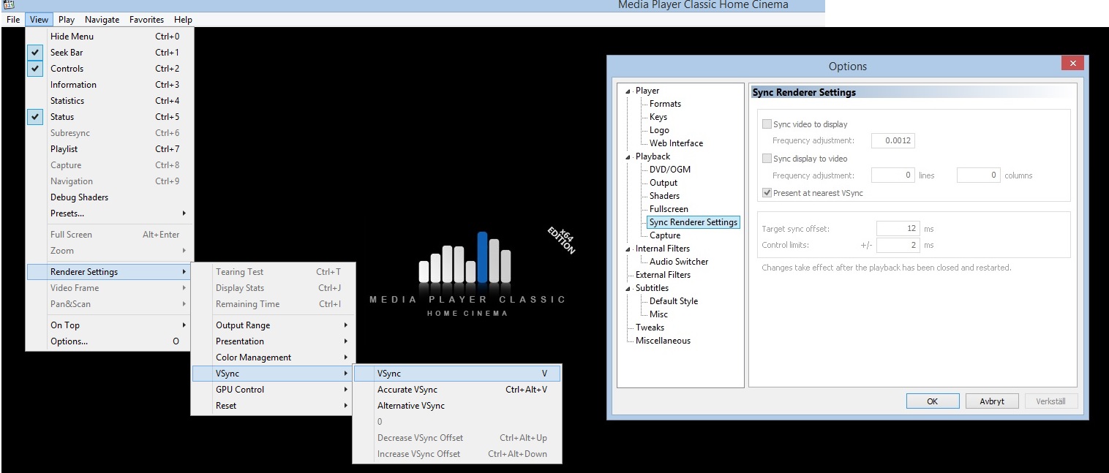
Task: Toggle the Information panel item
Action: (x=110, y=85)
